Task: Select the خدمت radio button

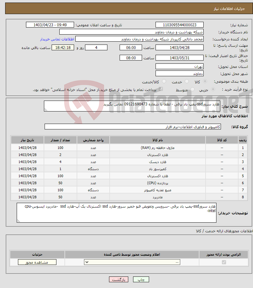Action: (187, 81)
